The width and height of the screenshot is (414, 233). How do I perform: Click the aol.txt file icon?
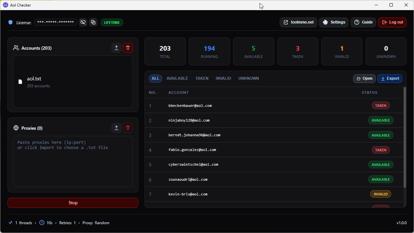pos(20,82)
